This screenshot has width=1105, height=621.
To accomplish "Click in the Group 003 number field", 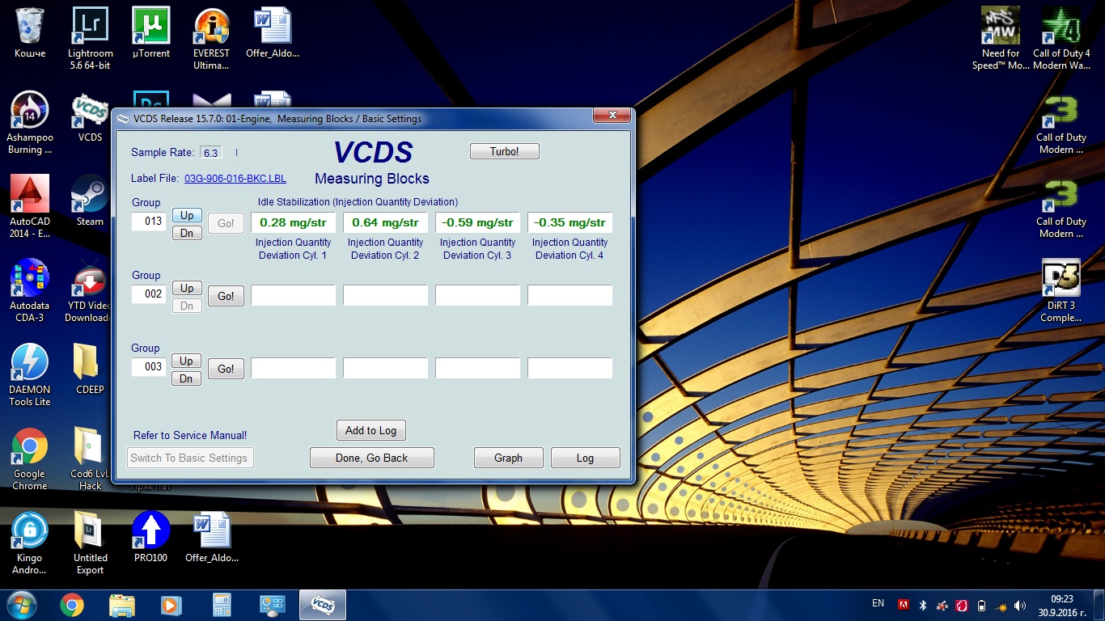I will 150,367.
